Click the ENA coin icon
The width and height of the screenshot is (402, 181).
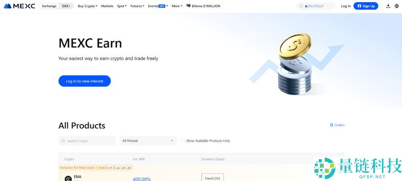coord(68,179)
